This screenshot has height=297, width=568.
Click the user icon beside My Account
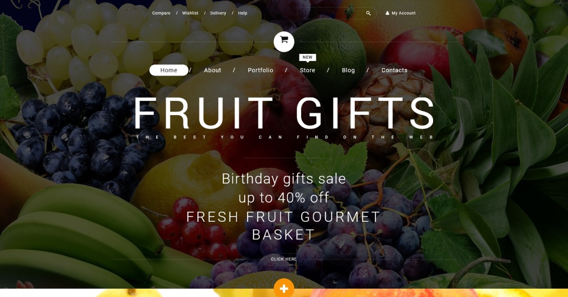click(x=387, y=13)
